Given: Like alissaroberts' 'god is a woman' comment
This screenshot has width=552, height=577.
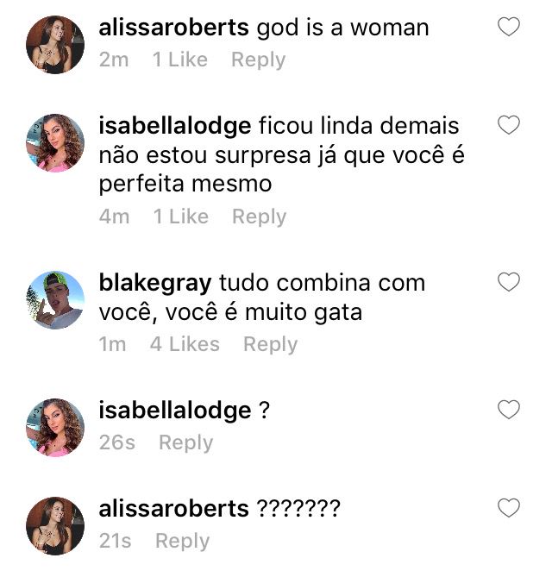Looking at the screenshot, I should point(509,27).
